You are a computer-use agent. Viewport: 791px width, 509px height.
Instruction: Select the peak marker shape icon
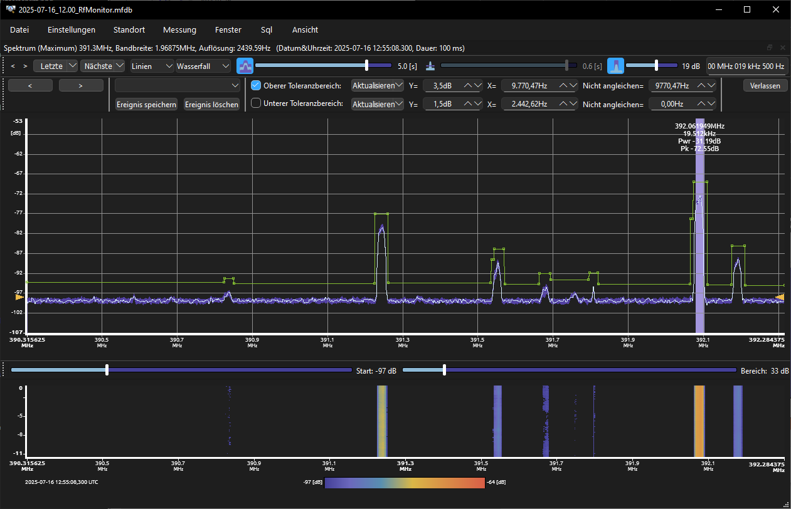(x=615, y=65)
